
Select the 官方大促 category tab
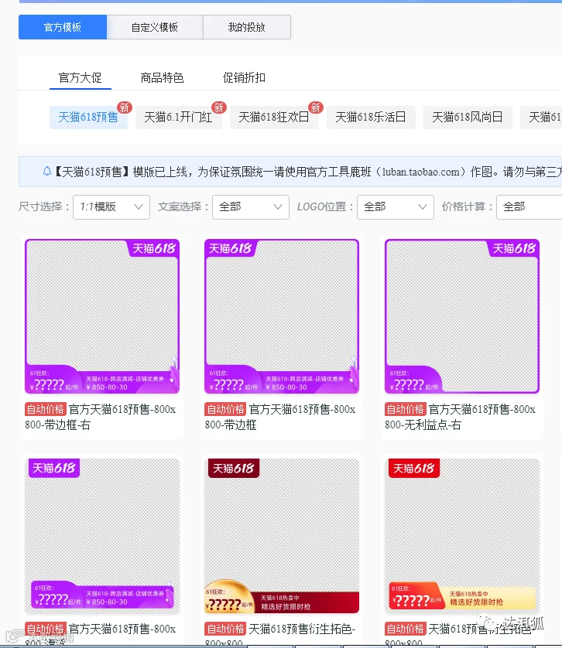coord(81,77)
